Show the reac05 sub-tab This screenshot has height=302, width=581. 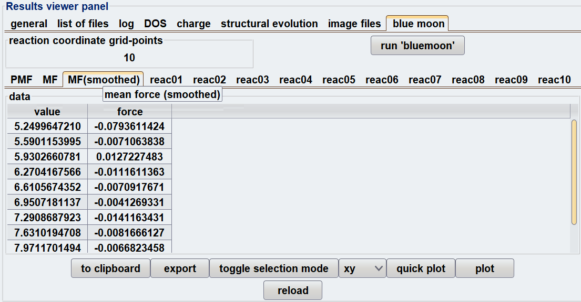point(339,80)
